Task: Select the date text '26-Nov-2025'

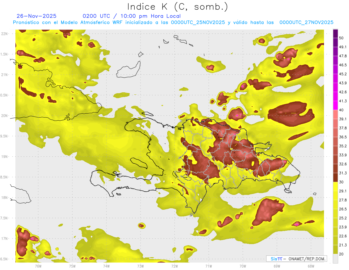Action: click(x=37, y=16)
